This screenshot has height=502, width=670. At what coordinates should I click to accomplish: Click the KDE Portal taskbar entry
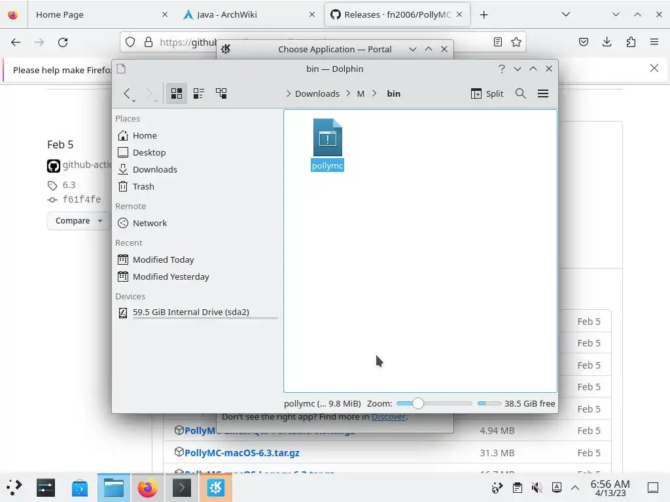coord(216,488)
